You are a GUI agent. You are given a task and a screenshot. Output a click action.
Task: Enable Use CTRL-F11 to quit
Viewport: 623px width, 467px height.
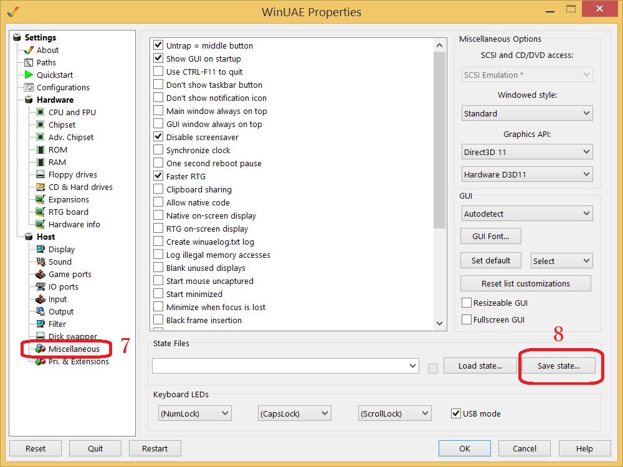[x=158, y=72]
